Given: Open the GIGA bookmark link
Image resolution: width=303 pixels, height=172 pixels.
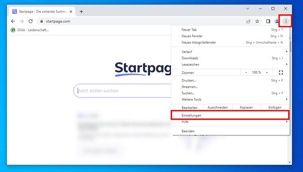Looking at the screenshot, I should [x=29, y=30].
